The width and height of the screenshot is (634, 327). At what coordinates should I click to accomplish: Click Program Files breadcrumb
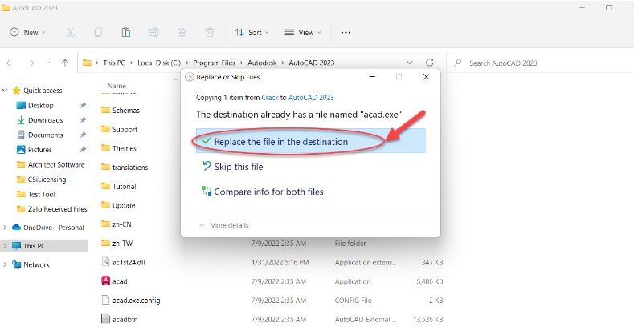(214, 63)
